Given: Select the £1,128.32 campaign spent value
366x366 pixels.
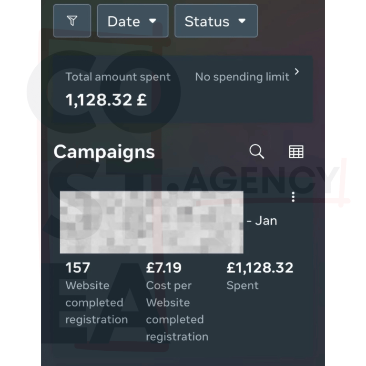Looking at the screenshot, I should [x=260, y=268].
